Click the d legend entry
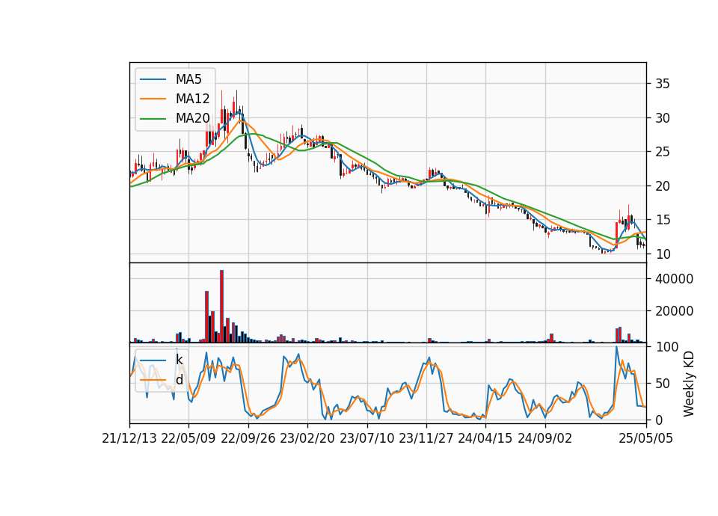Image resolution: width=718 pixels, height=516 pixels. click(179, 380)
